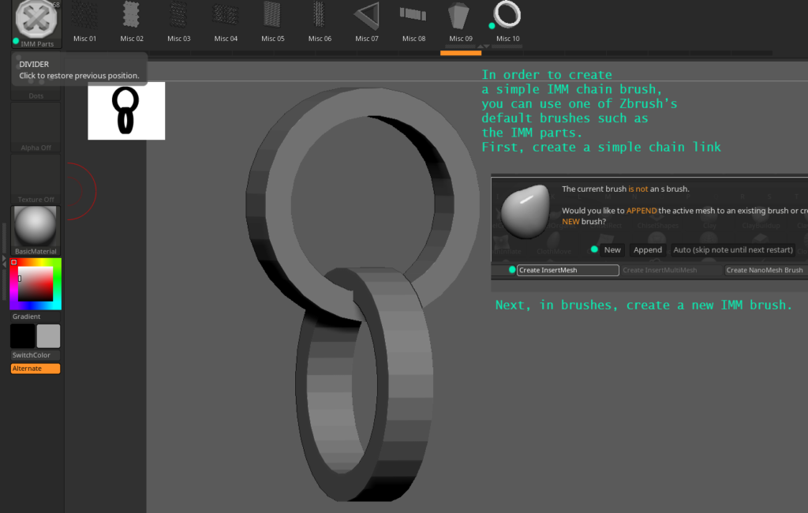Screen dimensions: 808x513
Task: Open the Texture Off selector
Action: point(36,178)
